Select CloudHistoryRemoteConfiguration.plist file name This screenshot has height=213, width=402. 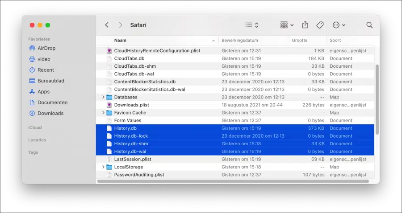(157, 51)
